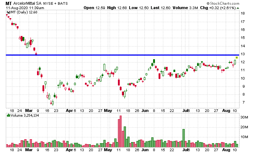Screen dimensions: 254x153
Task: Click the yellow plus marker on the latest candle
Action: tap(237, 57)
